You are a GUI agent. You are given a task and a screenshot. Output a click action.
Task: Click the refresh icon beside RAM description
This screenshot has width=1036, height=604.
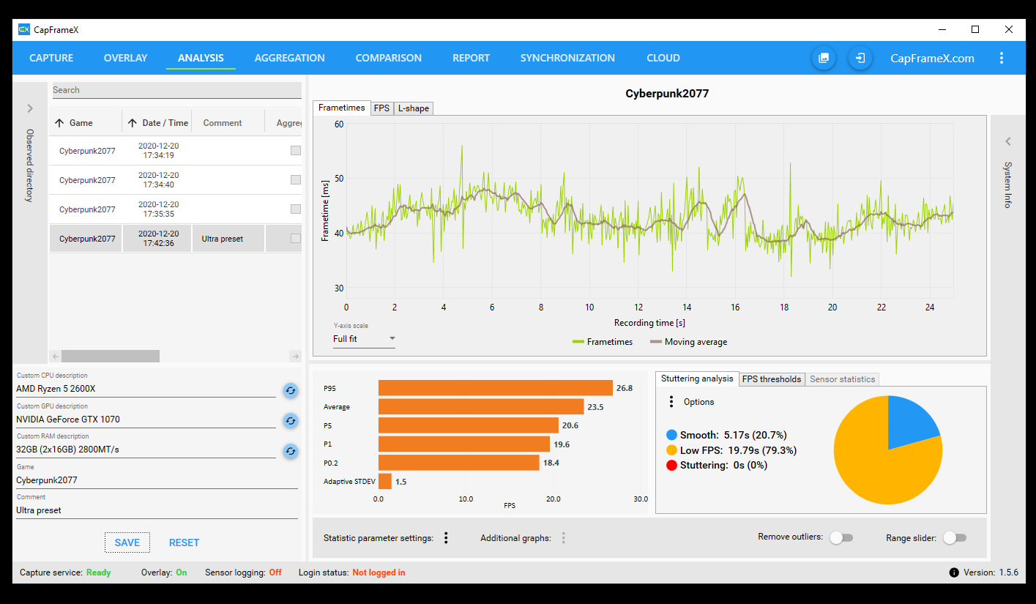point(291,451)
